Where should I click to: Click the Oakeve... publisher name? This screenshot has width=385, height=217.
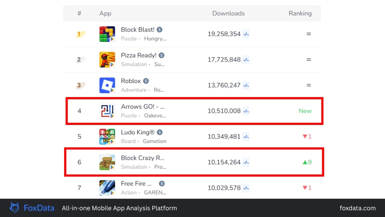[155, 116]
